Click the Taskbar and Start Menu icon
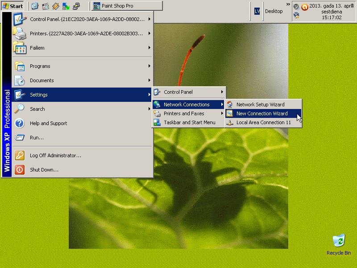The width and height of the screenshot is (357, 268). click(157, 122)
